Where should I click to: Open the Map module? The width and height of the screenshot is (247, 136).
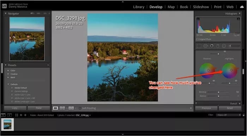pyautogui.click(x=171, y=7)
